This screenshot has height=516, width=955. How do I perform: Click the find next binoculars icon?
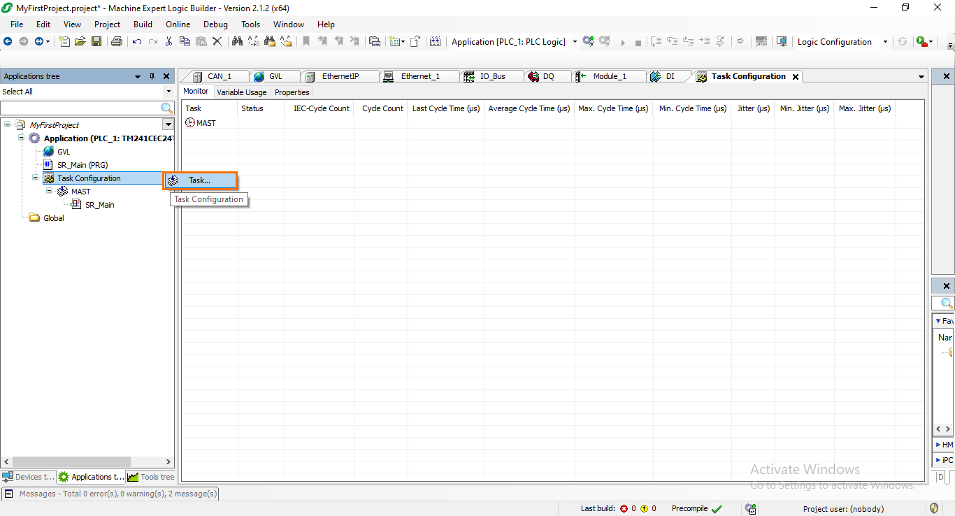coord(269,41)
